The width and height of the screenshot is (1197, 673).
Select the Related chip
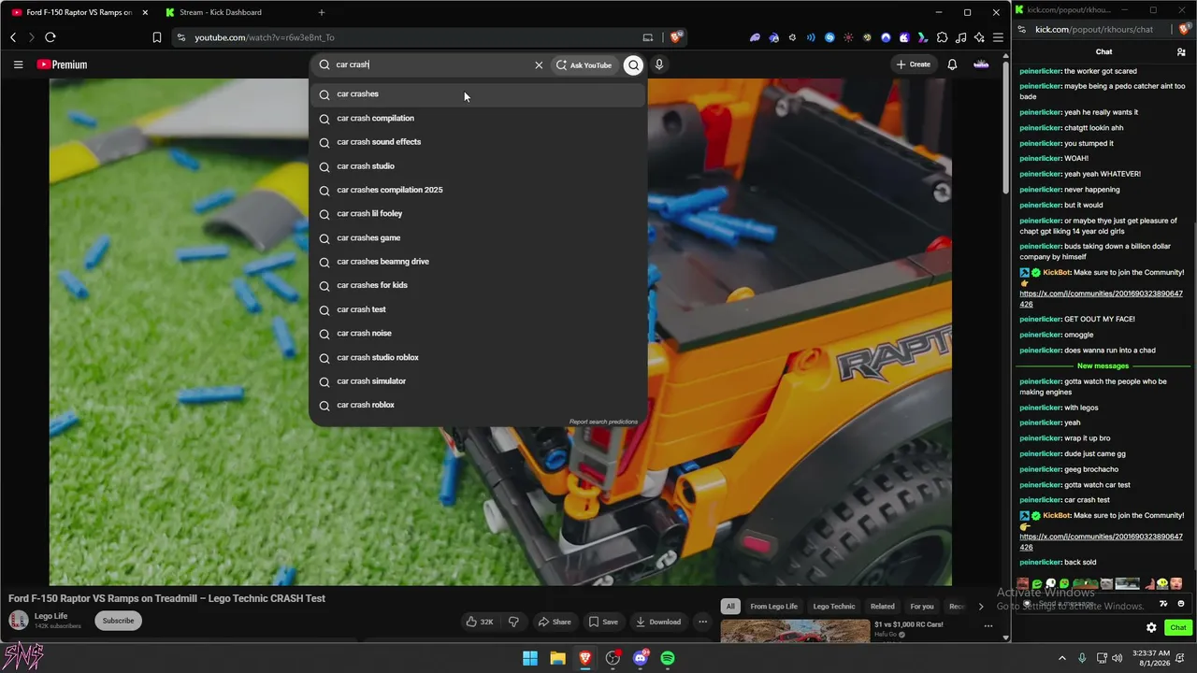click(x=882, y=607)
